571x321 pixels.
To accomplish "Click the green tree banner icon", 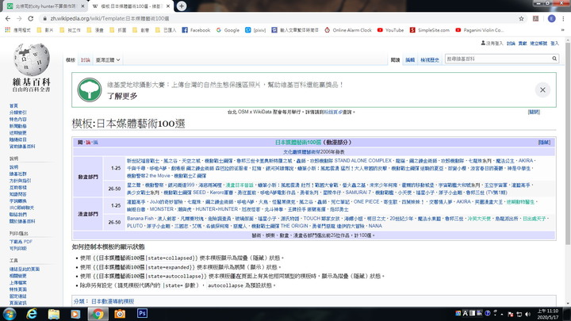I will tap(90, 90).
